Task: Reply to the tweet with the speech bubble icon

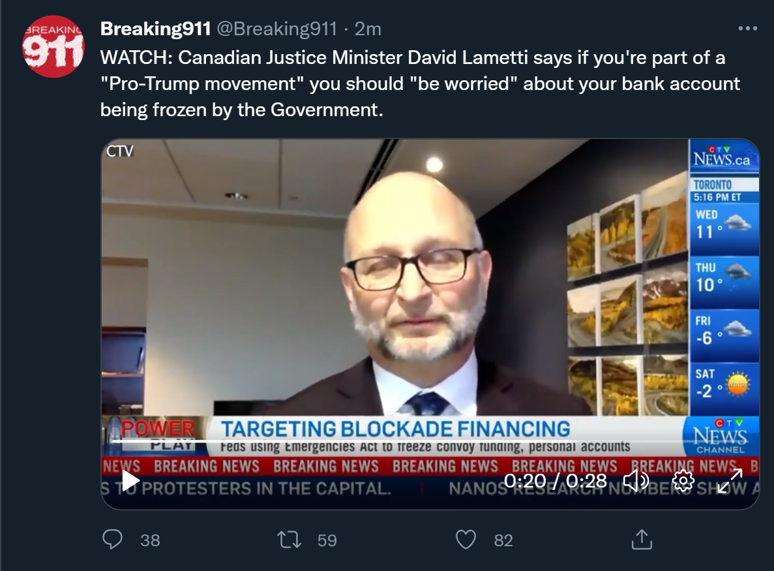Action: (x=113, y=540)
